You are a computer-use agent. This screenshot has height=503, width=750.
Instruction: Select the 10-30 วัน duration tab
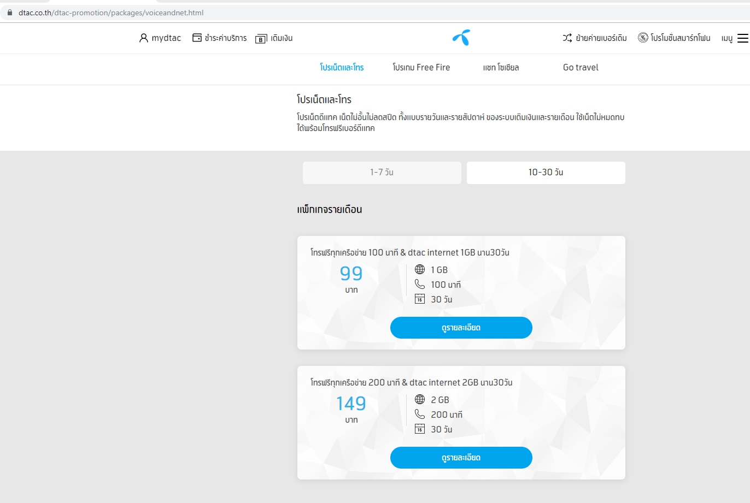pyautogui.click(x=546, y=173)
